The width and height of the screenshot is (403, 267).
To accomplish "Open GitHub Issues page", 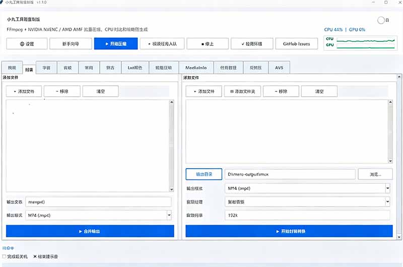I will (297, 44).
